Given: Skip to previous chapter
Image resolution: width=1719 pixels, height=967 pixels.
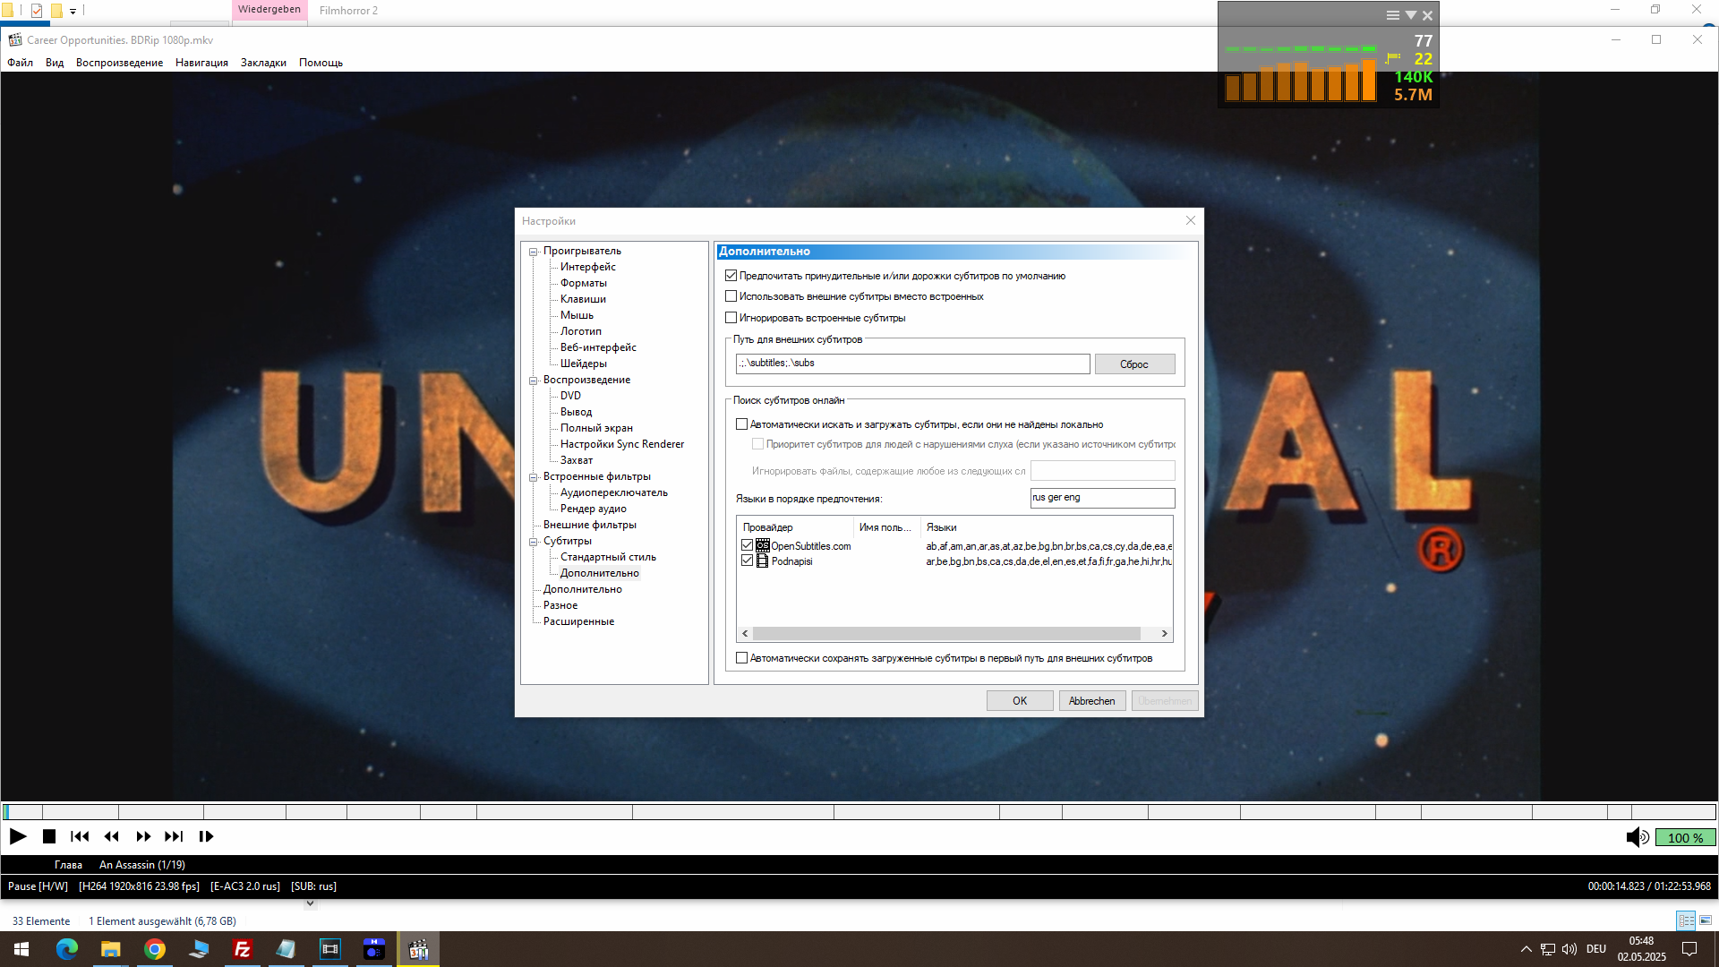Looking at the screenshot, I should (x=80, y=836).
